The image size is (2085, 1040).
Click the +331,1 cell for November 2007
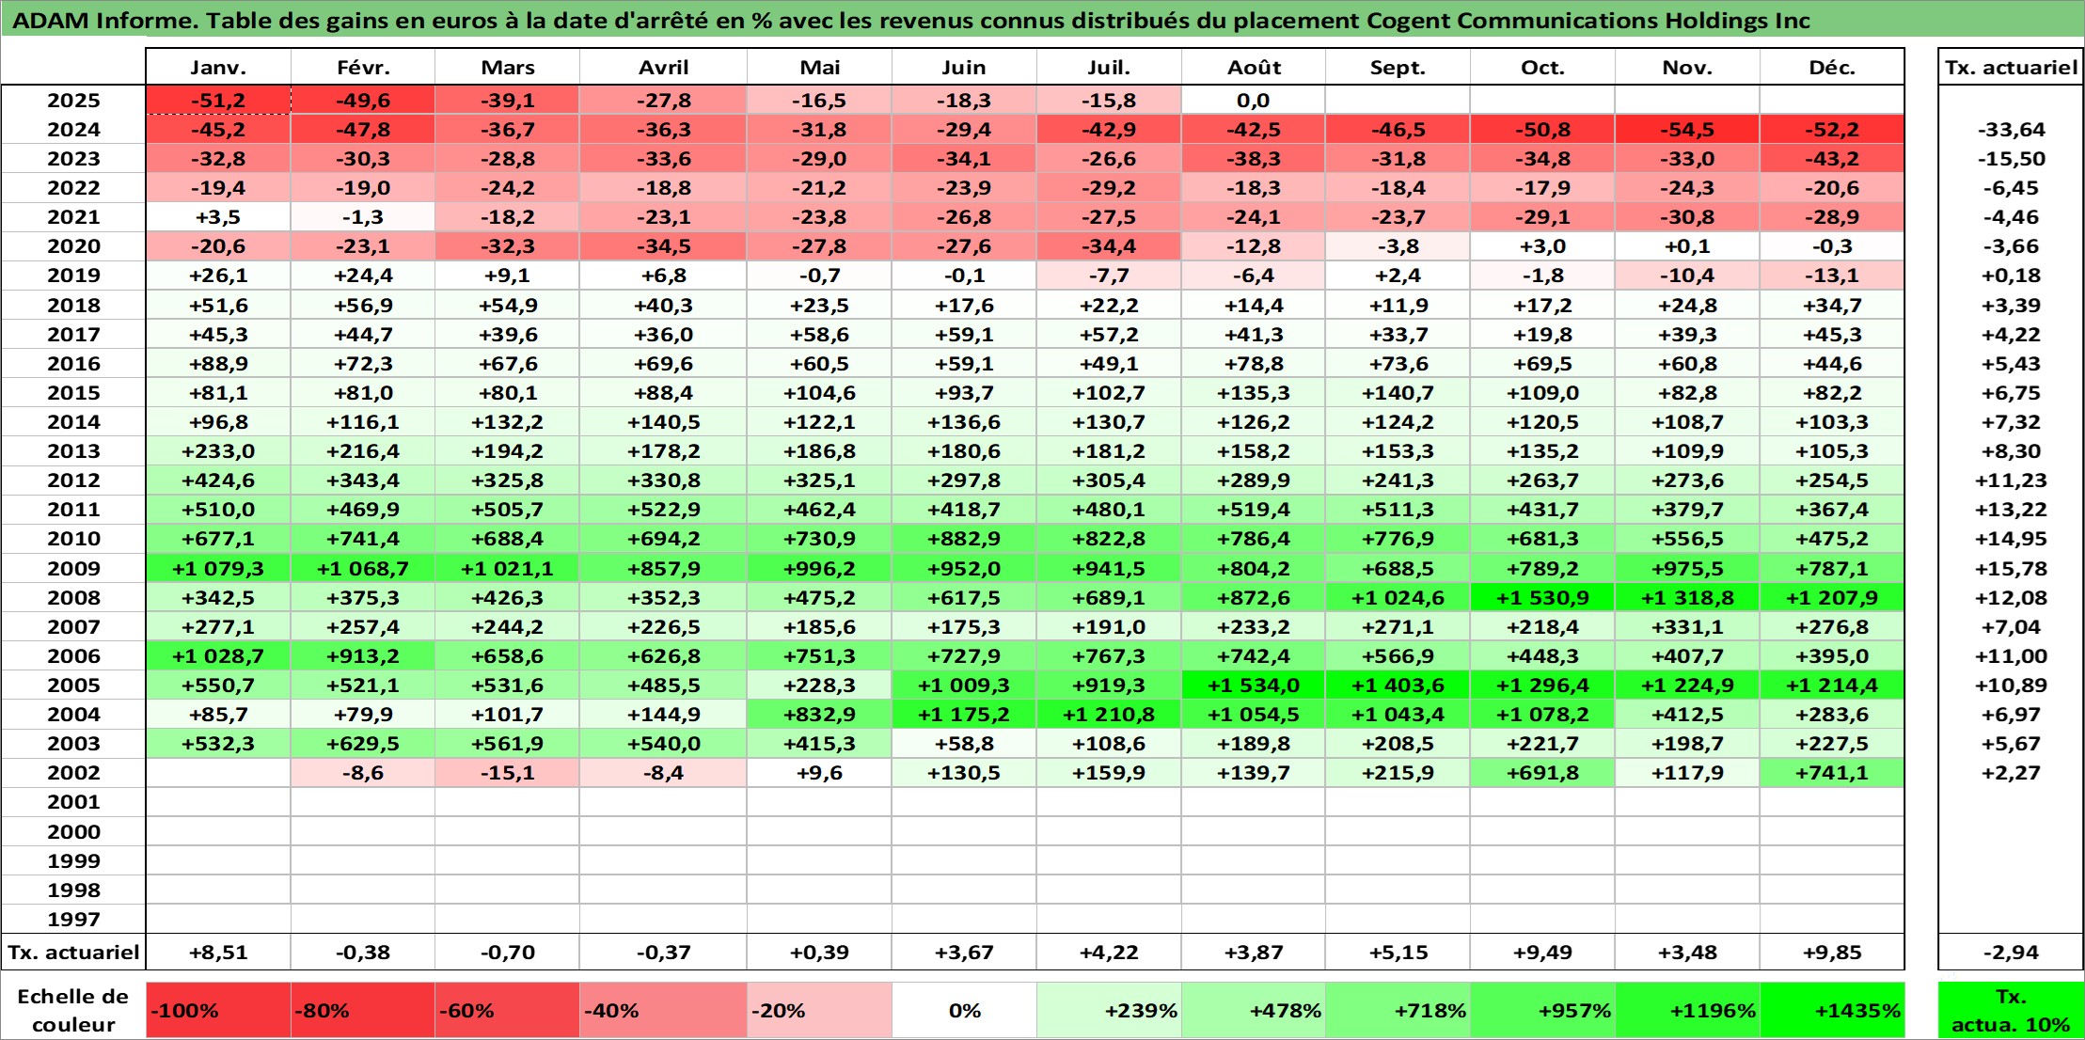[1687, 627]
